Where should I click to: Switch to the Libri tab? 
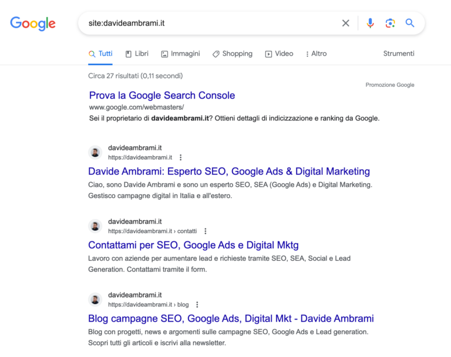(137, 54)
